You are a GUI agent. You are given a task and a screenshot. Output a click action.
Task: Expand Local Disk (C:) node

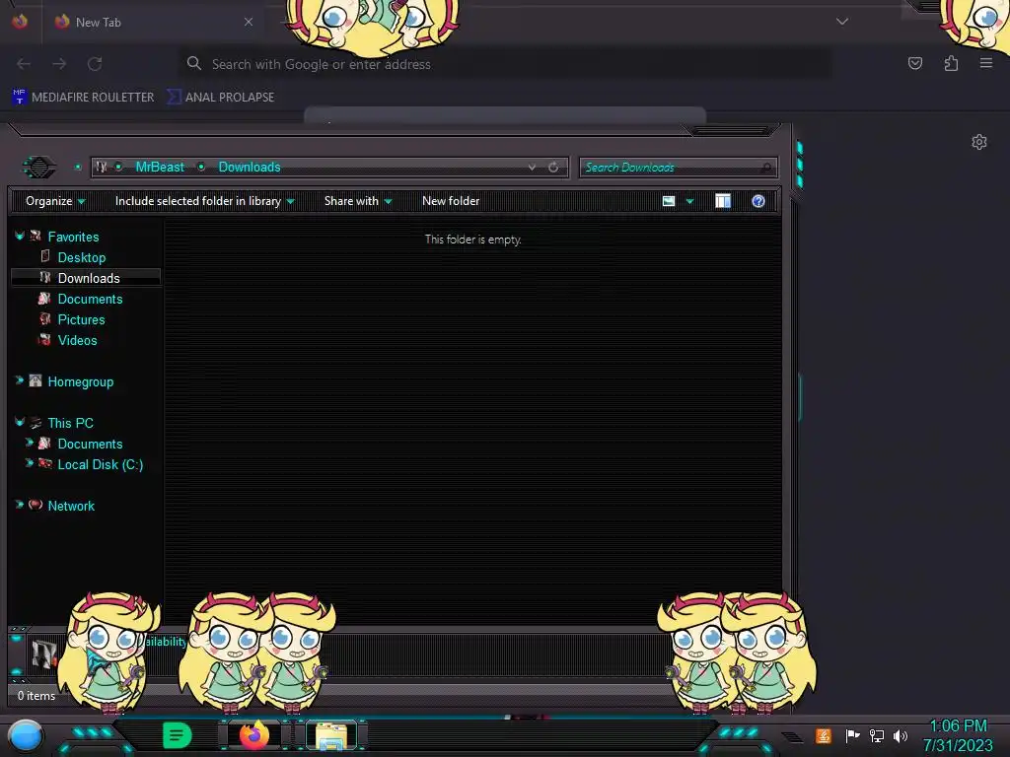tap(29, 463)
